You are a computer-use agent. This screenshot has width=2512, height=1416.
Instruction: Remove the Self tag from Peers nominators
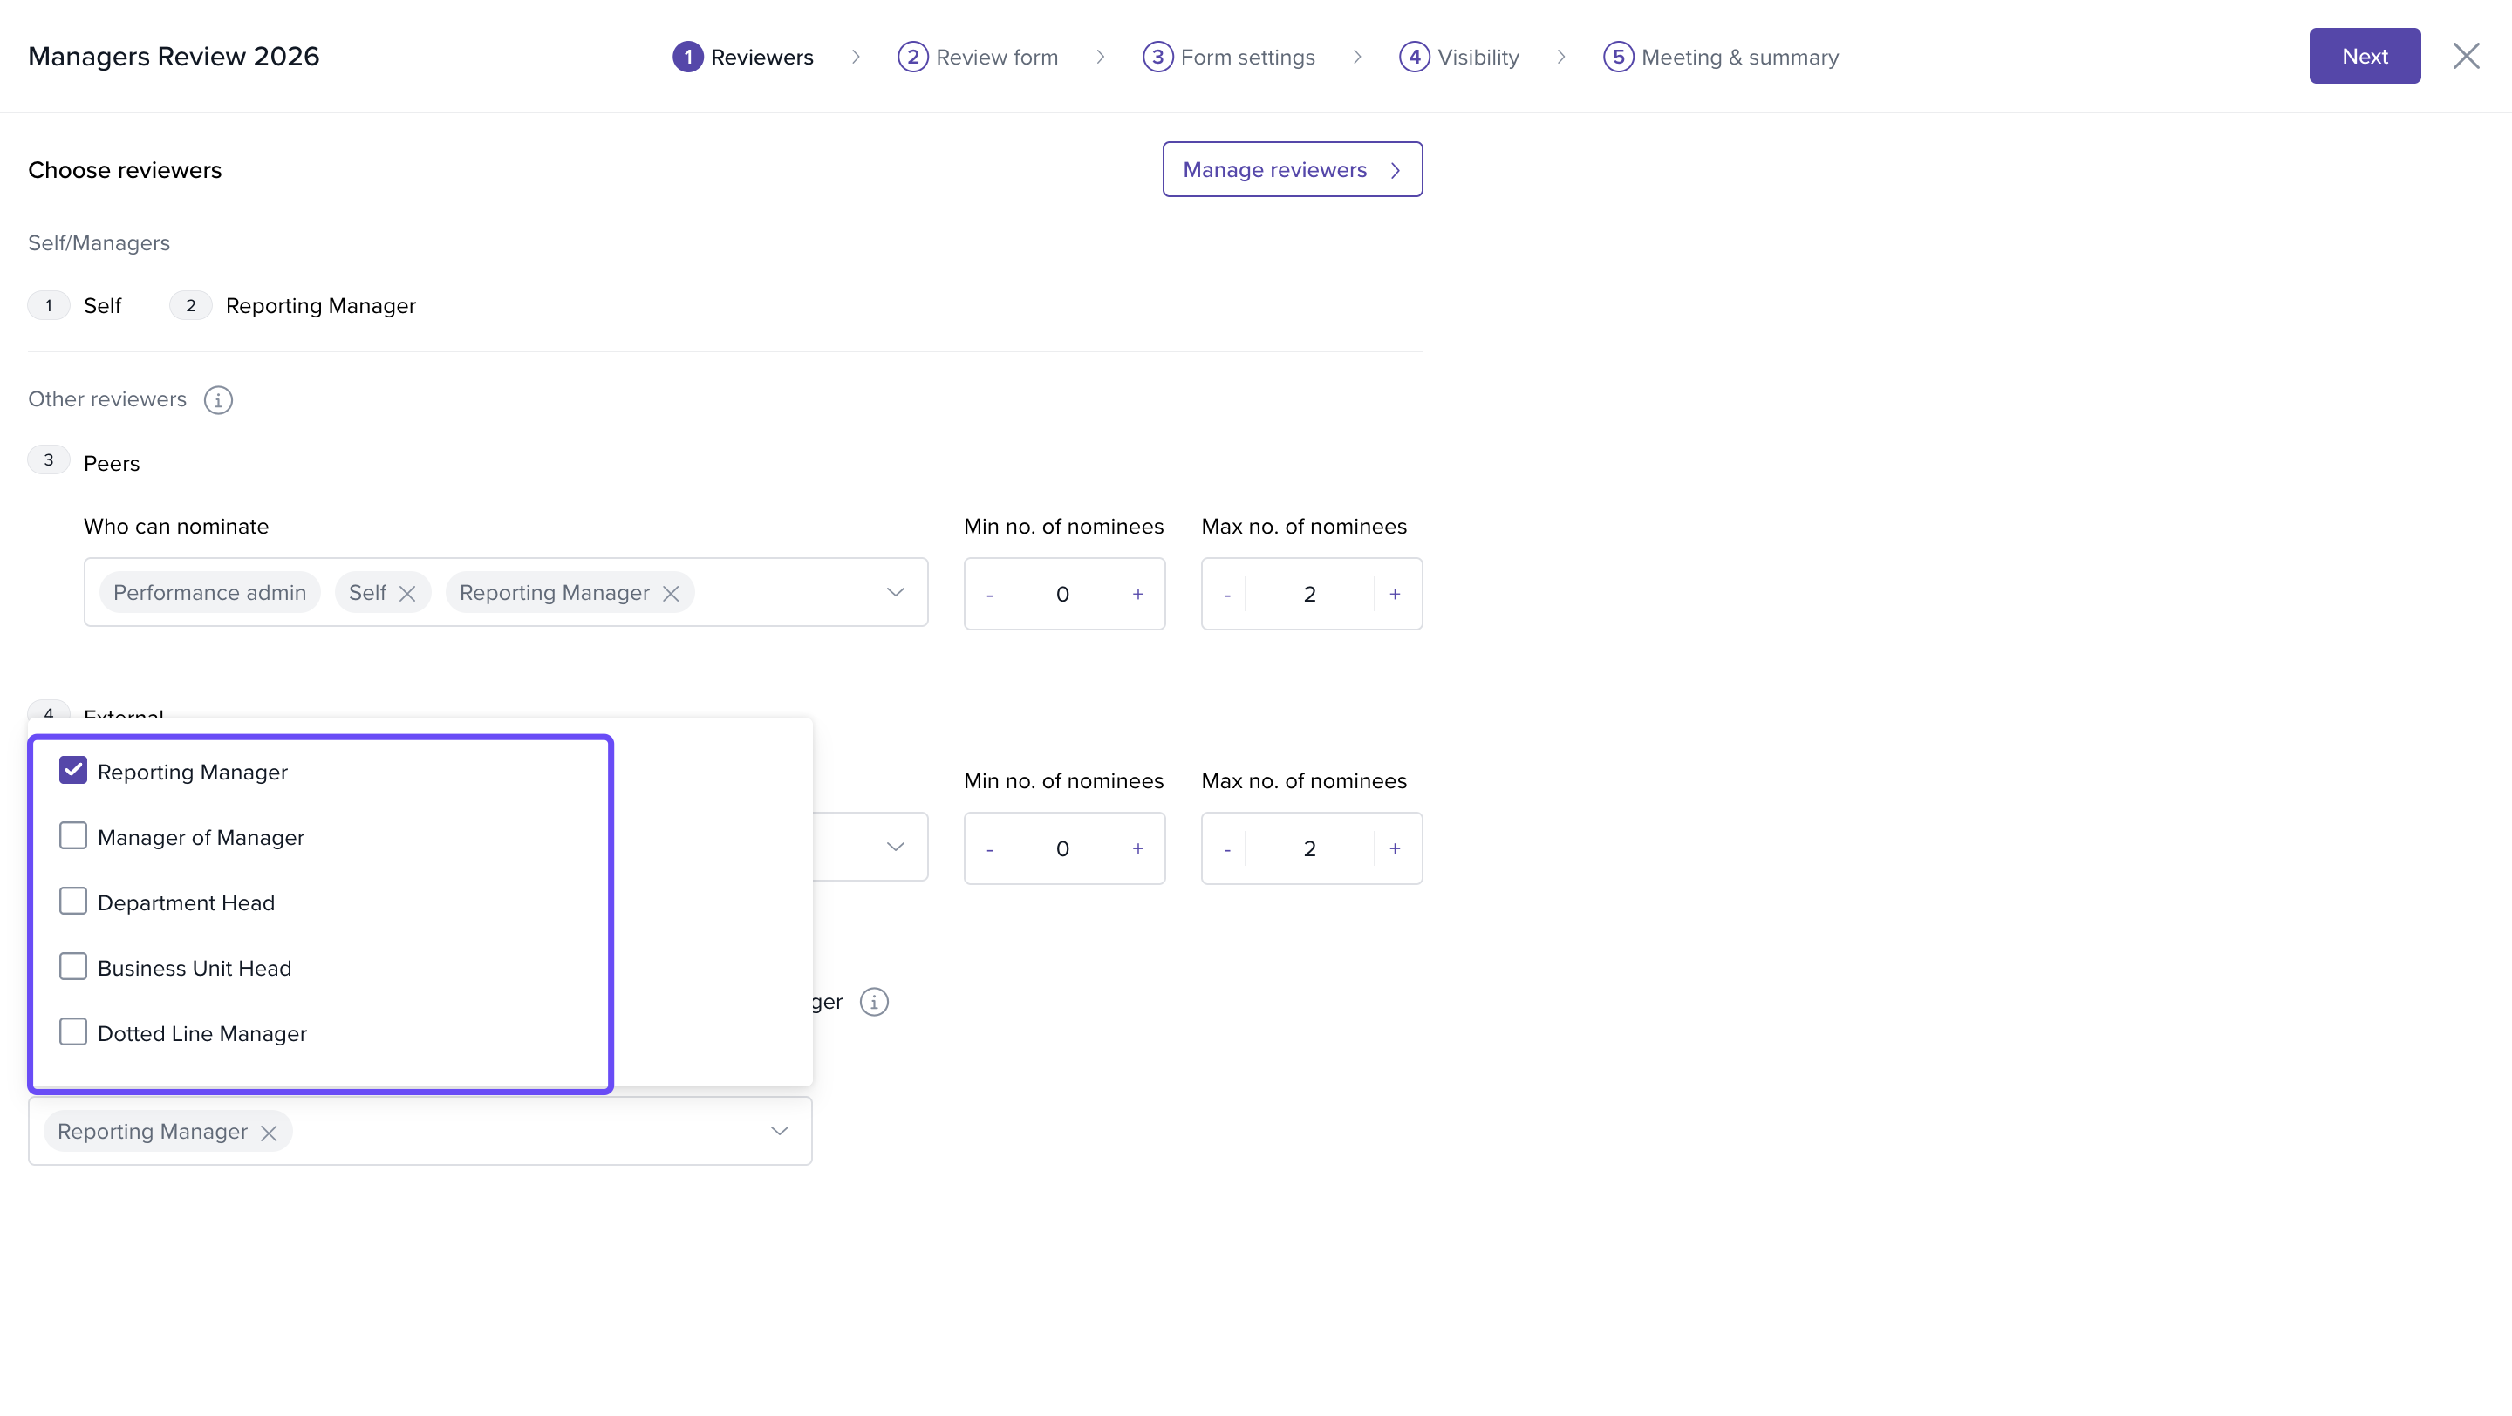(x=407, y=594)
